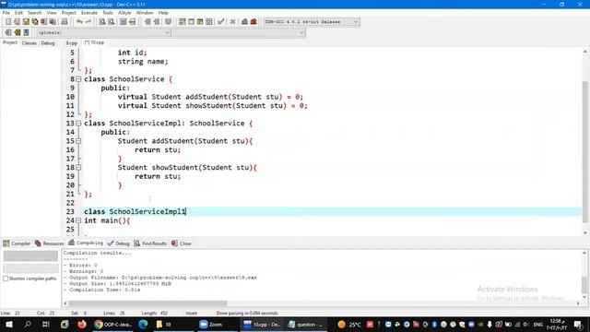This screenshot has height=332, width=590.
Task: Collapse the int main() code fold
Action: click(x=78, y=220)
